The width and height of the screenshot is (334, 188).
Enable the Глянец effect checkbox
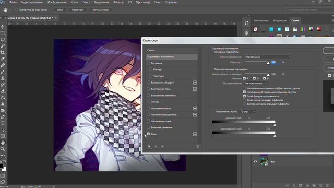148,102
